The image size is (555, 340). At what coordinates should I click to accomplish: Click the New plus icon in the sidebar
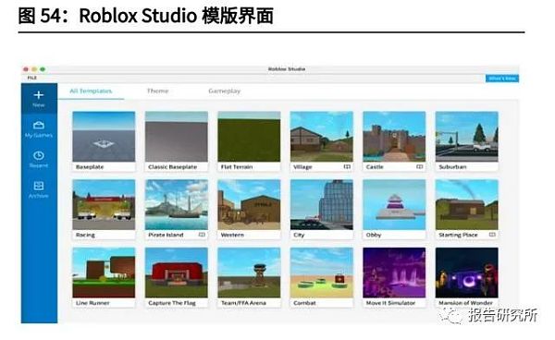point(39,95)
